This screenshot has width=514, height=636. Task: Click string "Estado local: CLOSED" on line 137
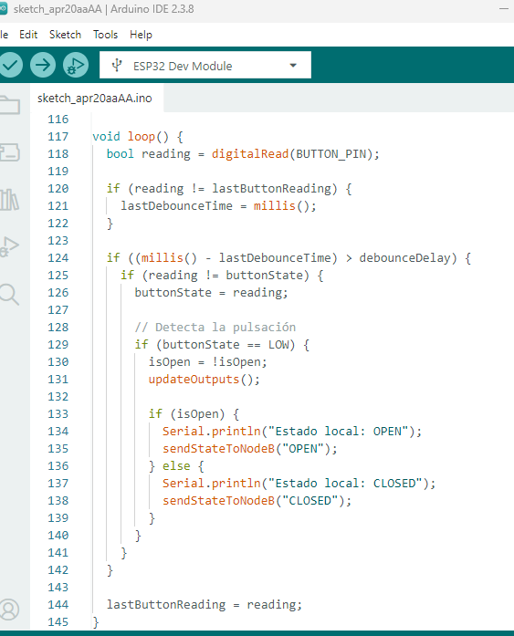[345, 483]
